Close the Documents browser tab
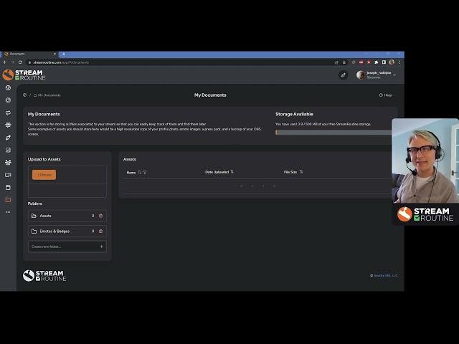 (55, 54)
